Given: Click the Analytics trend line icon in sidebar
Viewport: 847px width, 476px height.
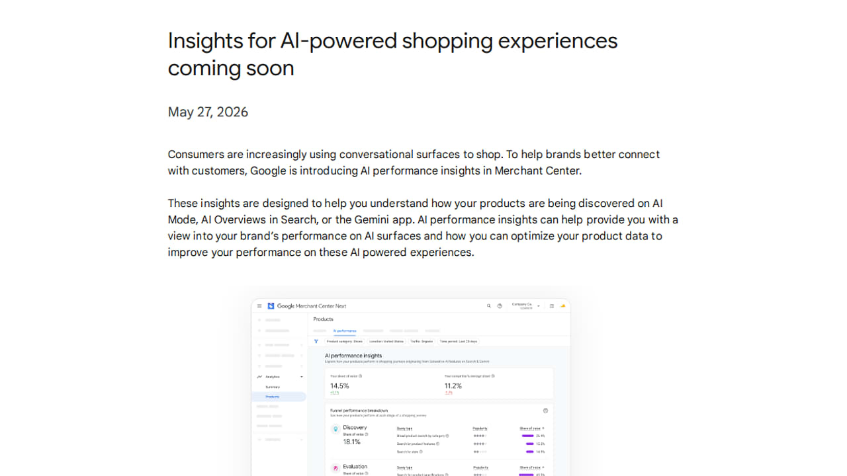Looking at the screenshot, I should click(259, 377).
